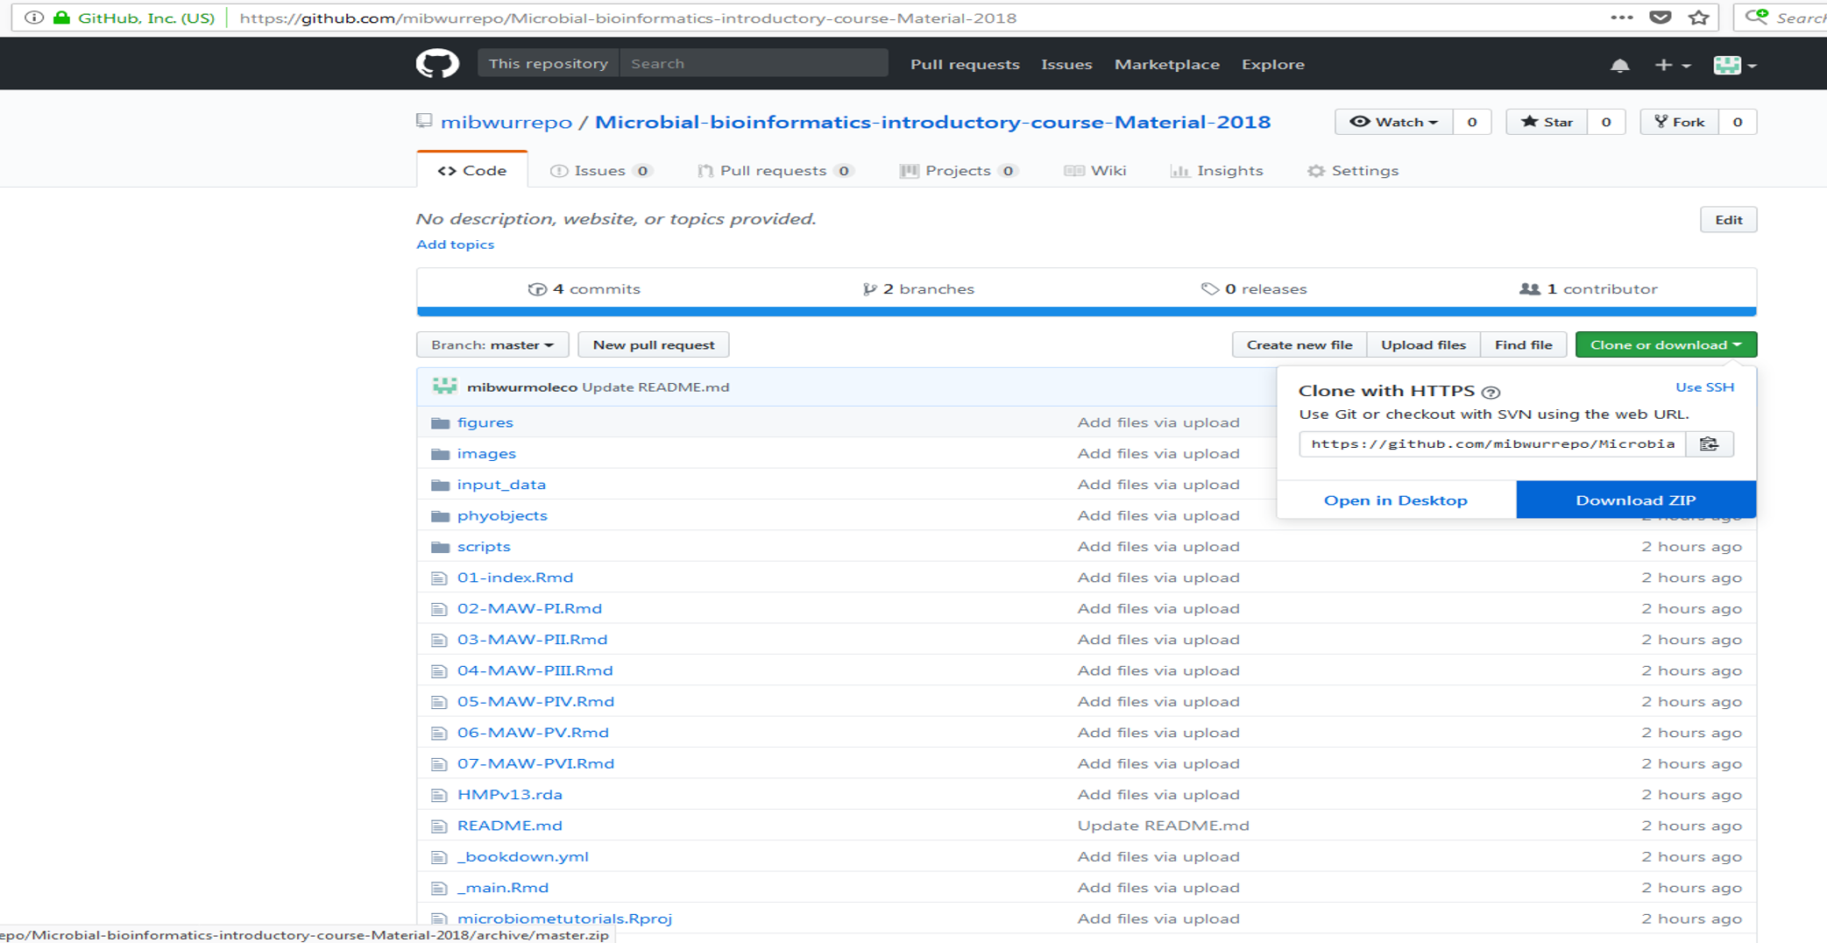Toggle the Clone or download dropdown
Screen dimensions: 1827x943
pyautogui.click(x=1666, y=345)
